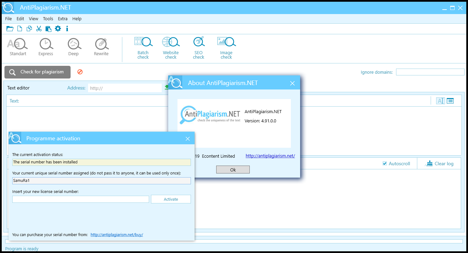Click the Activate button

click(x=171, y=199)
